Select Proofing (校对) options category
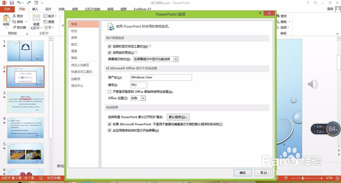The image size is (341, 183). tap(84, 31)
